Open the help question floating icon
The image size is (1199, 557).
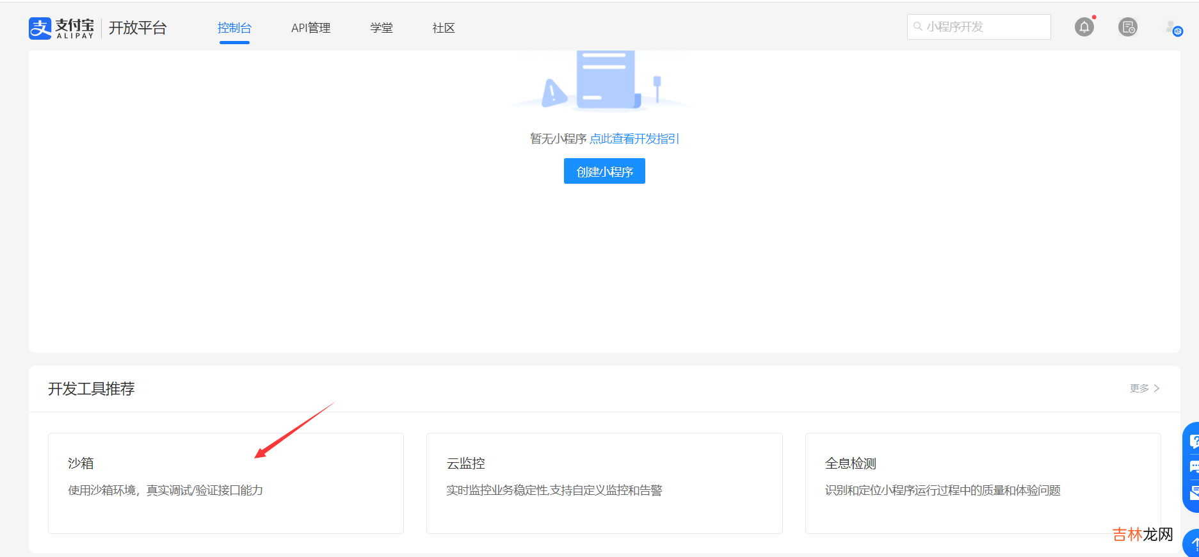coord(1193,440)
